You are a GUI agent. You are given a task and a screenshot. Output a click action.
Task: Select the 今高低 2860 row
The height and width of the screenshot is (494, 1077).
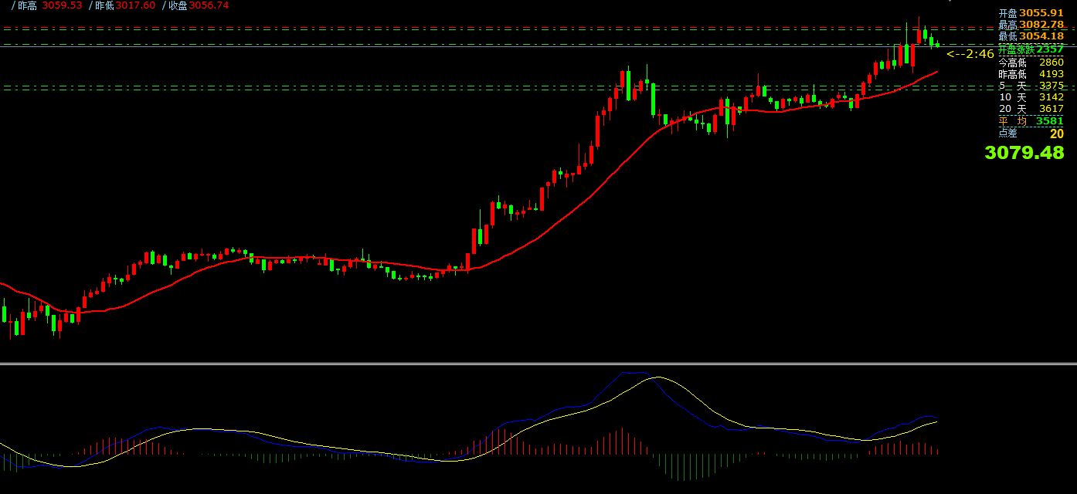click(x=1031, y=62)
